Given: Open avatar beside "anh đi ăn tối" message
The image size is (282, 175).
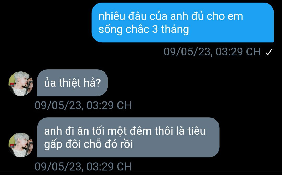Looking at the screenshot, I should tap(21, 145).
